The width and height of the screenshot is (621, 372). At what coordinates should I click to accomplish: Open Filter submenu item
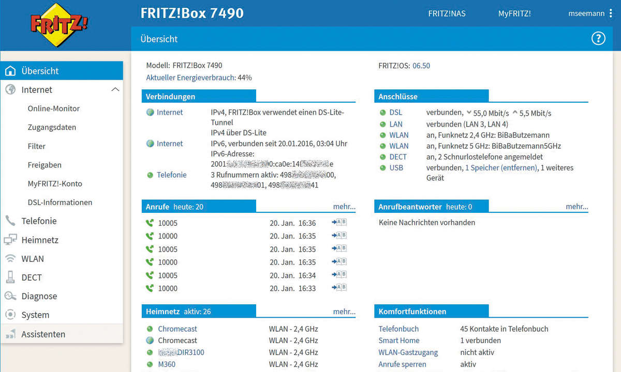click(37, 146)
